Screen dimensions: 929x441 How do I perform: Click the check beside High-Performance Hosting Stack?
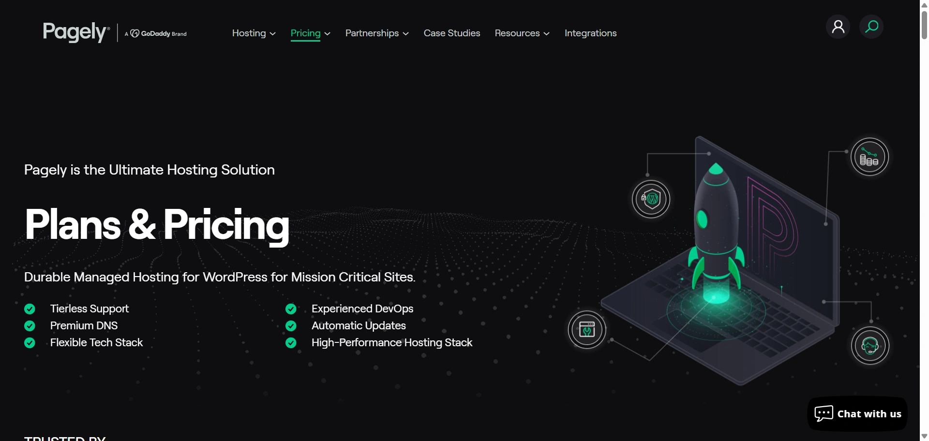[x=291, y=342]
